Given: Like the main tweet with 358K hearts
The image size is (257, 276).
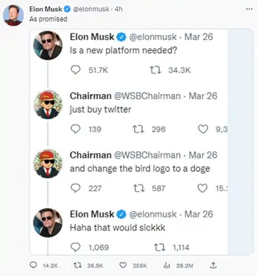Looking at the screenshot, I should [x=123, y=265].
